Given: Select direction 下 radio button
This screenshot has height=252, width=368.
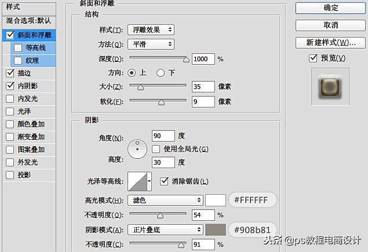Looking at the screenshot, I should [x=161, y=73].
